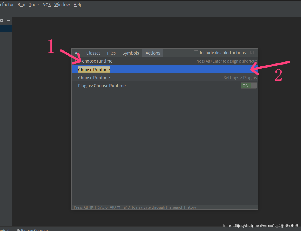Collapse the side panel with the minus icon
The height and width of the screenshot is (231, 301).
pos(9,20)
